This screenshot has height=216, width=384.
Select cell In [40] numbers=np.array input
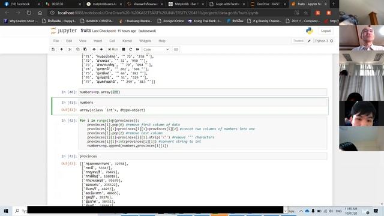(x=203, y=92)
